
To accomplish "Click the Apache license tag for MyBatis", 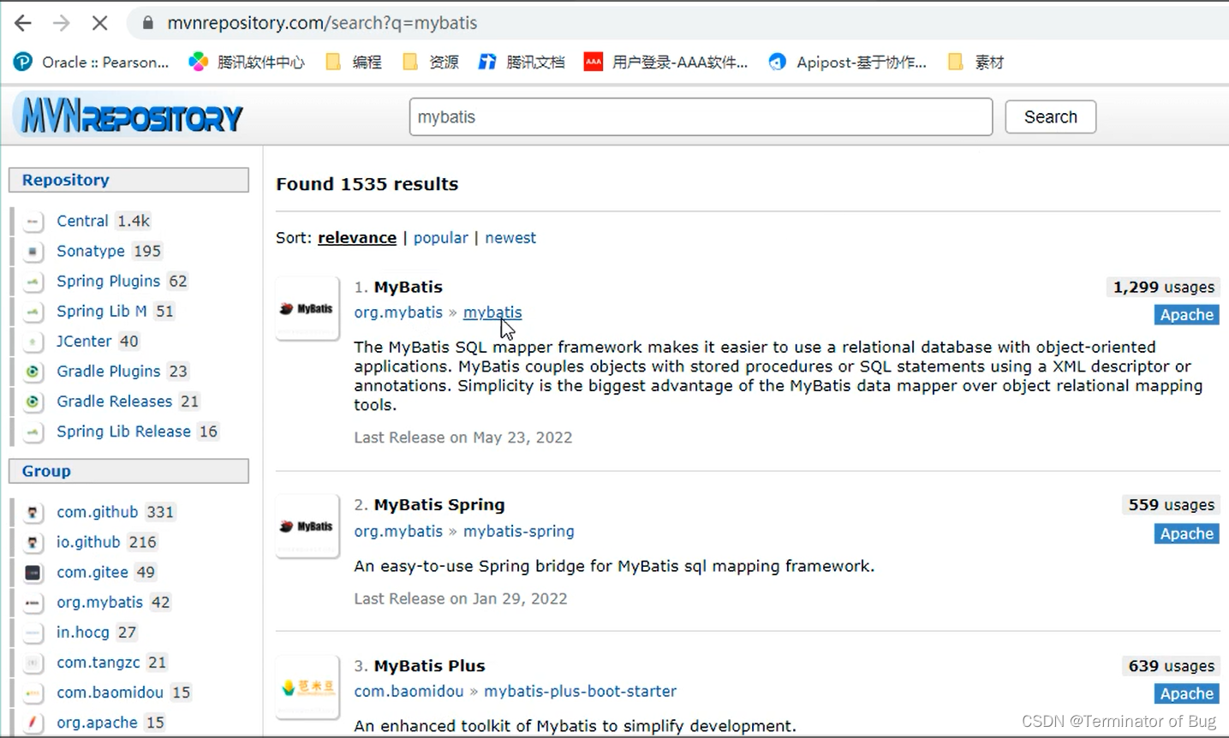I will 1186,315.
